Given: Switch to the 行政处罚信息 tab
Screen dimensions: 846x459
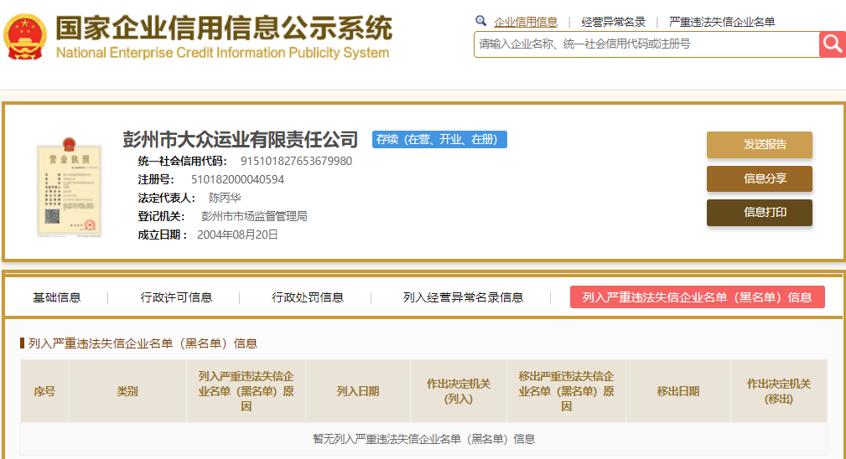Looking at the screenshot, I should click(308, 297).
